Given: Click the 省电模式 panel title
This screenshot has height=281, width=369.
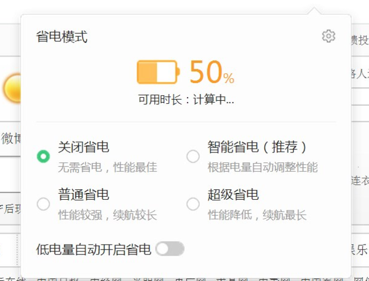Looking at the screenshot, I should point(61,37).
